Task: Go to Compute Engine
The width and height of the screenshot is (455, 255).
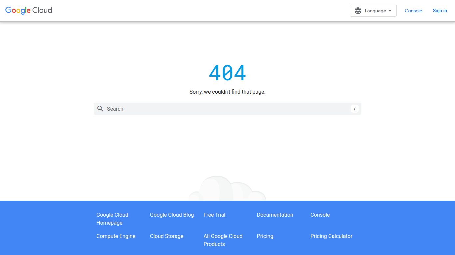Action: coord(116,236)
